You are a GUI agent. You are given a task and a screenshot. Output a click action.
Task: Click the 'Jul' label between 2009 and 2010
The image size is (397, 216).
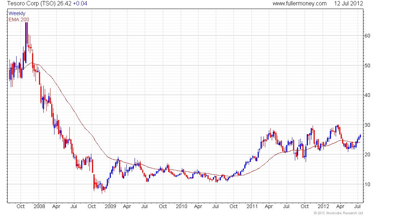pyautogui.click(x=144, y=206)
